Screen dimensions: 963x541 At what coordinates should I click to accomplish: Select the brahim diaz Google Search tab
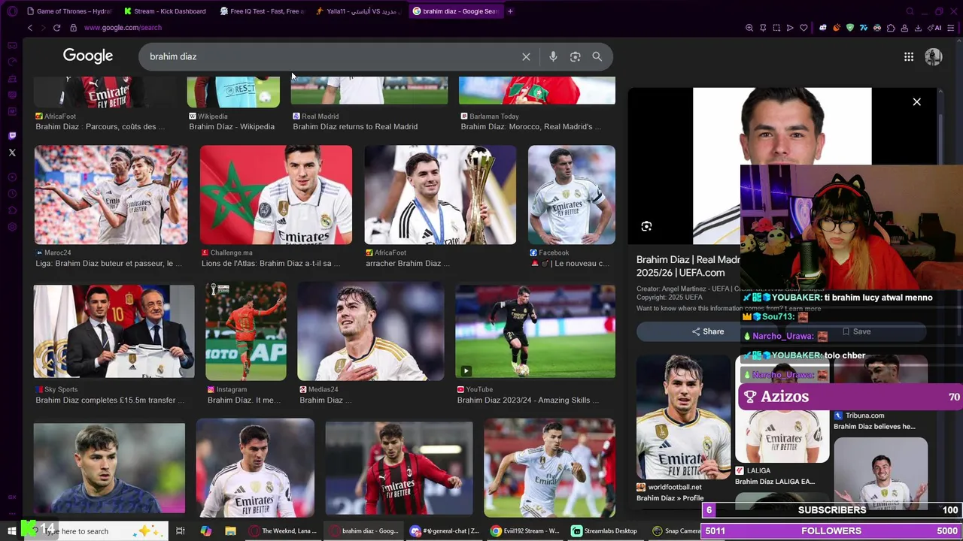454,11
